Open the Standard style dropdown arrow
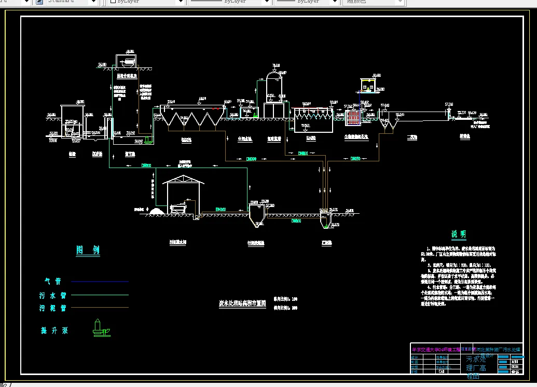The height and width of the screenshot is (387, 537). pyautogui.click(x=94, y=2)
